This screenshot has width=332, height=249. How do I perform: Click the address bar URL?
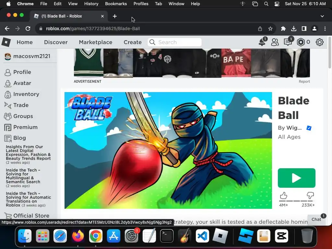coord(93,29)
